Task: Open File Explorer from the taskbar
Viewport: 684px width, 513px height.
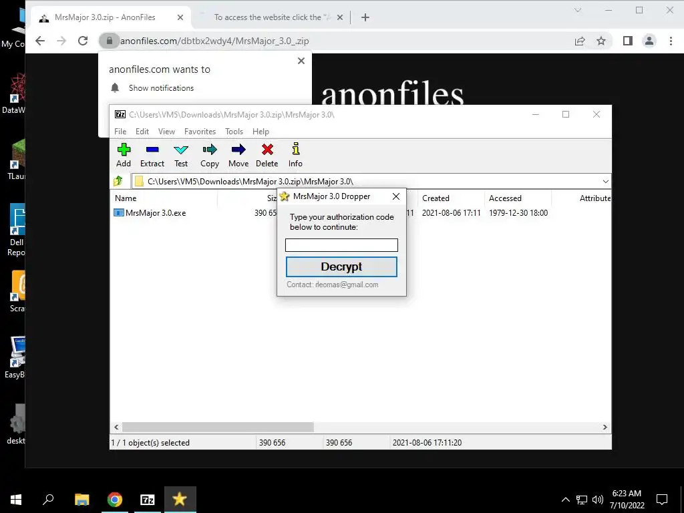Action: tap(81, 500)
